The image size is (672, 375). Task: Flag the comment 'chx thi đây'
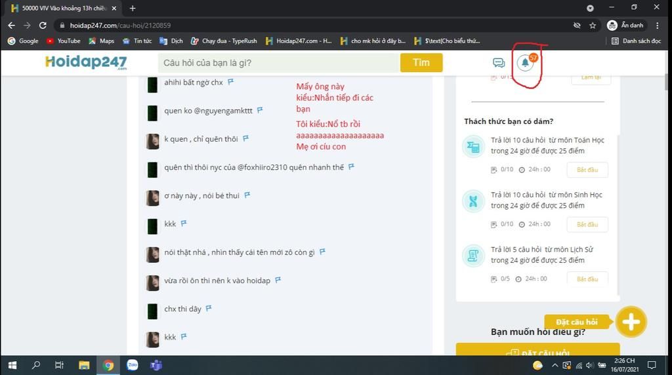(x=209, y=308)
